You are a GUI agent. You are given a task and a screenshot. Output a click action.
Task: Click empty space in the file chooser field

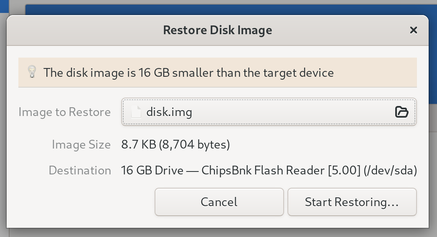tap(292, 112)
